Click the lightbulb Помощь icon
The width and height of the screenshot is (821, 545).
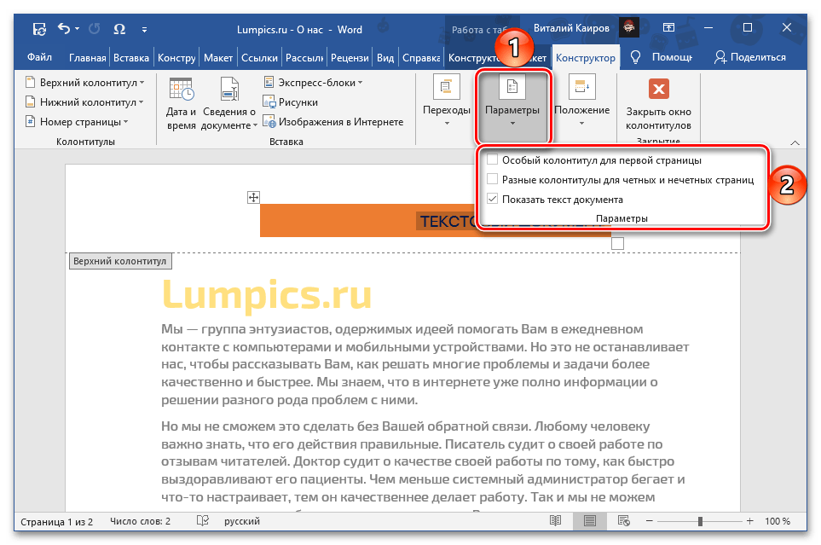click(636, 57)
